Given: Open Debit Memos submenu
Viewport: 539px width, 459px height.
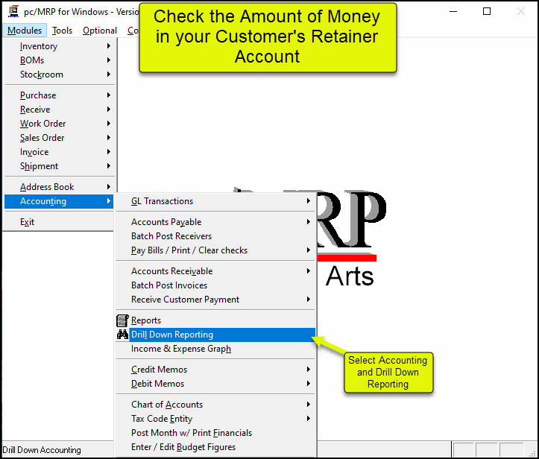Looking at the screenshot, I should pos(215,384).
